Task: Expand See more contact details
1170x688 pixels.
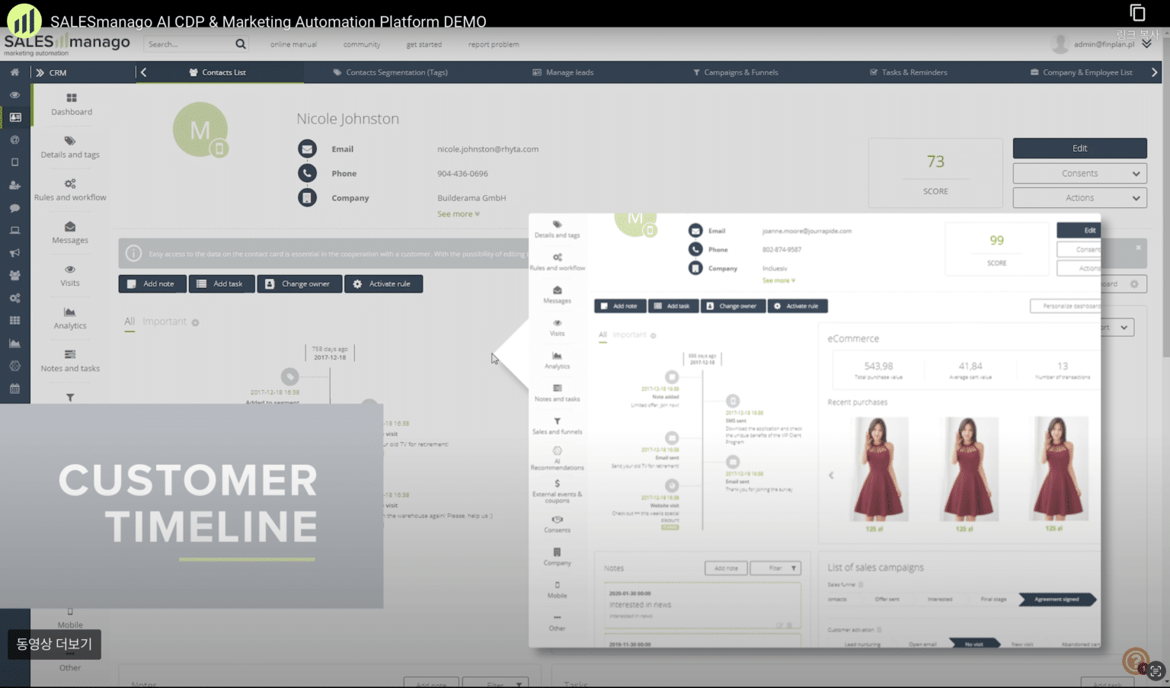Action: point(458,214)
